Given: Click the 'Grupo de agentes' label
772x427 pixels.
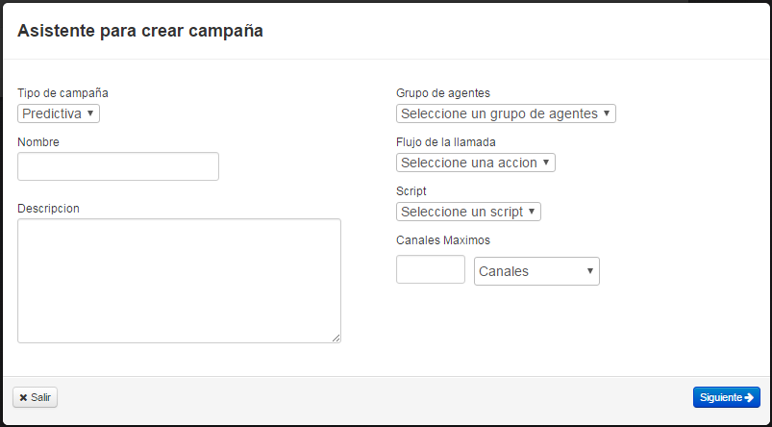Looking at the screenshot, I should point(443,93).
